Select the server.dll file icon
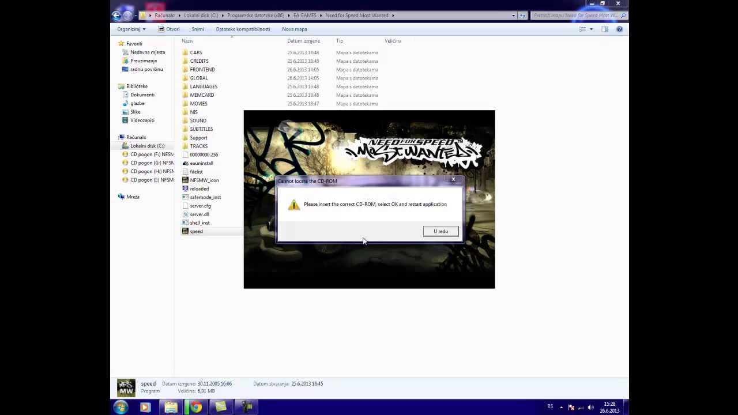Image resolution: width=738 pixels, height=415 pixels. pos(185,214)
